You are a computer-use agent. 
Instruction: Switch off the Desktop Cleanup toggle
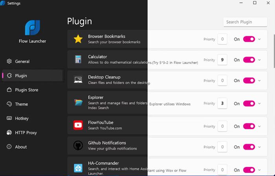249,81
